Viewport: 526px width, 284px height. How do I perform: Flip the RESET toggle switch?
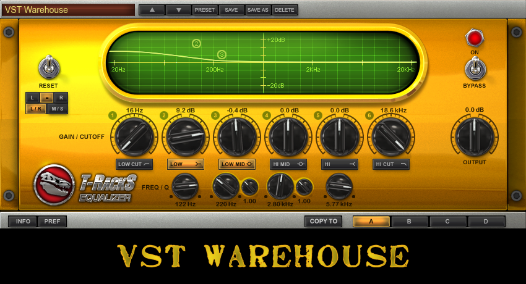coord(49,67)
